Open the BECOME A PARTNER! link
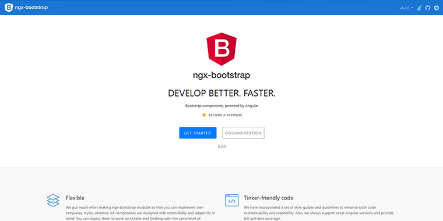Viewport: 443px width, 221px height. click(225, 115)
